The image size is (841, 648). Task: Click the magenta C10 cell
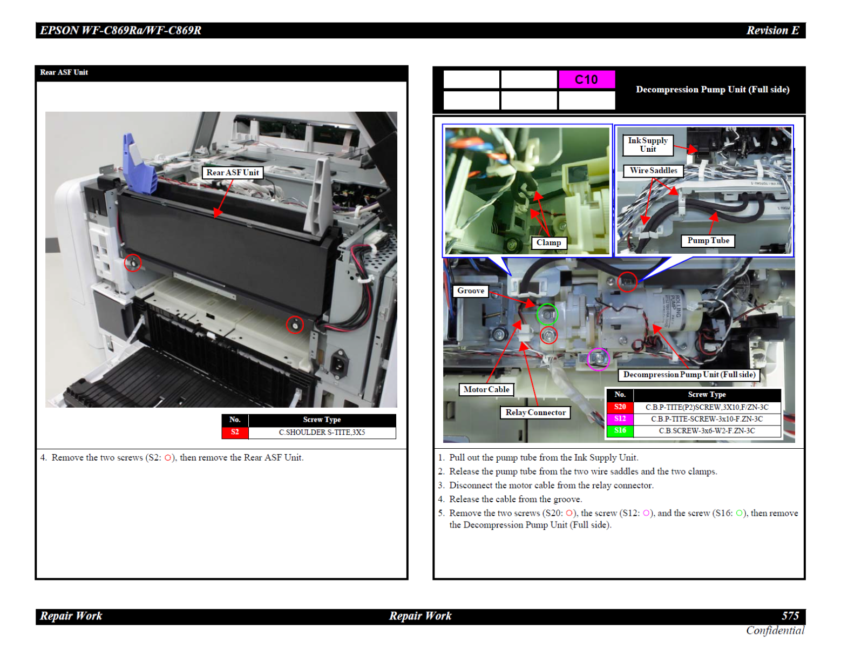pyautogui.click(x=586, y=80)
